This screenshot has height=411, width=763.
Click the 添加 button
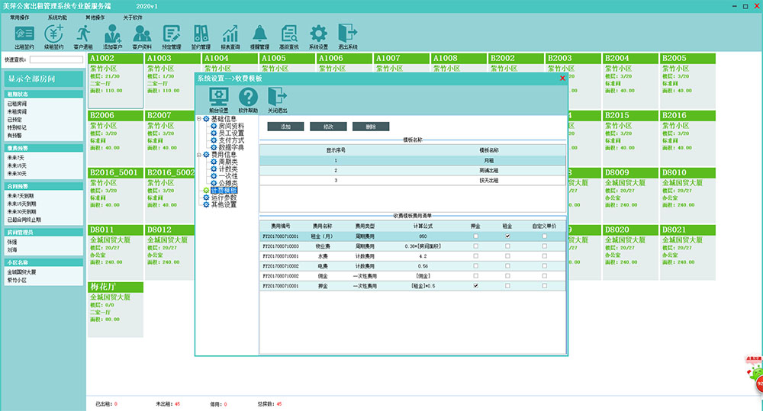click(285, 127)
